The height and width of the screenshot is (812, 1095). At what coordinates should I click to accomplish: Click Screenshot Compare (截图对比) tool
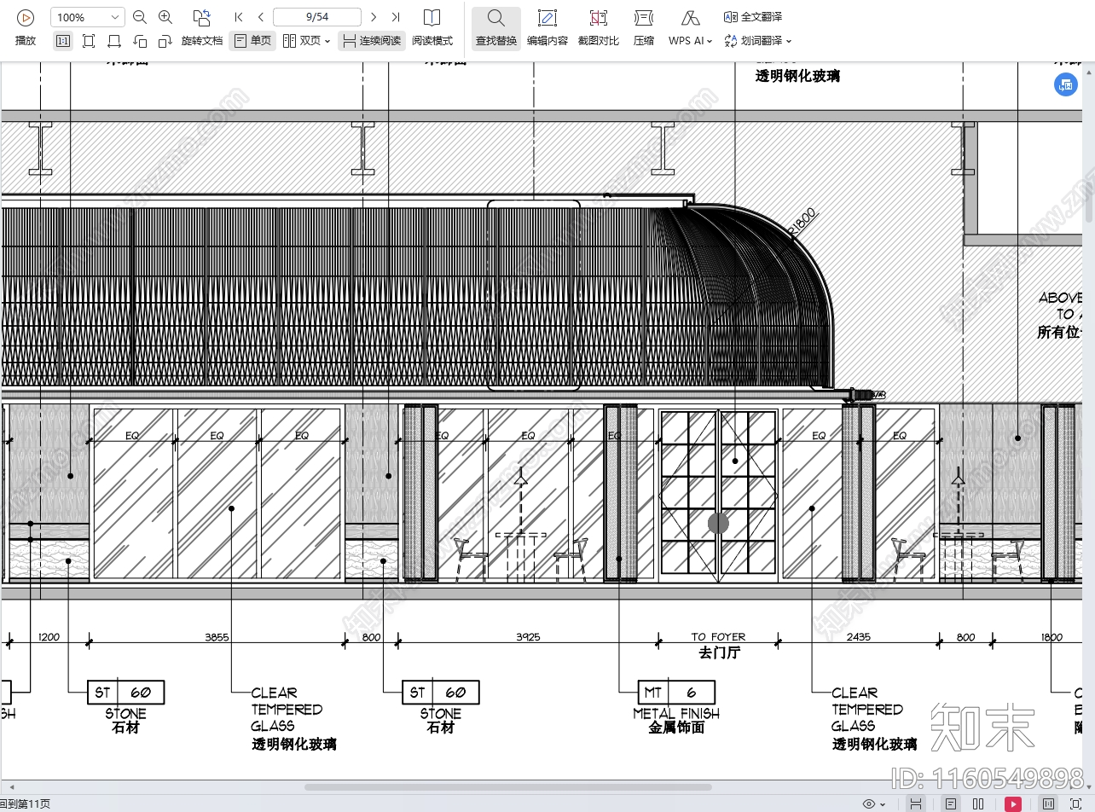pos(599,27)
